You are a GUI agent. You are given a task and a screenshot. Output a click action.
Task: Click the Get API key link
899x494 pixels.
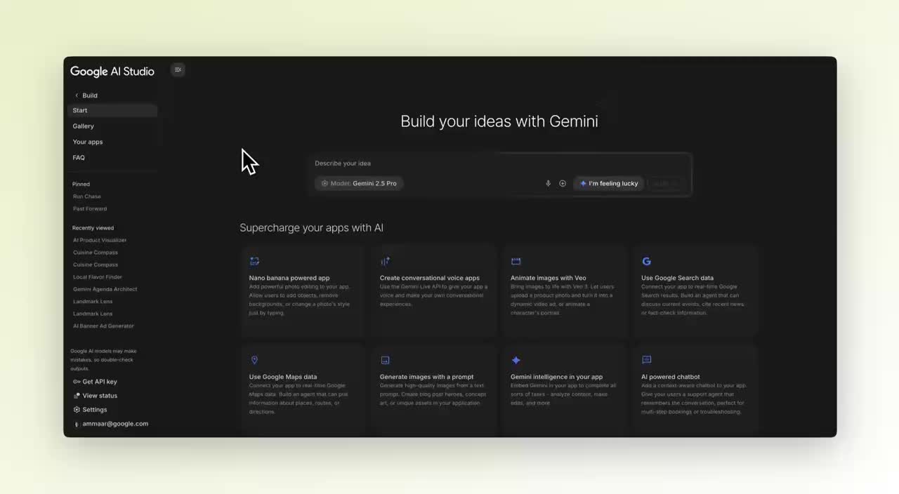pyautogui.click(x=99, y=382)
